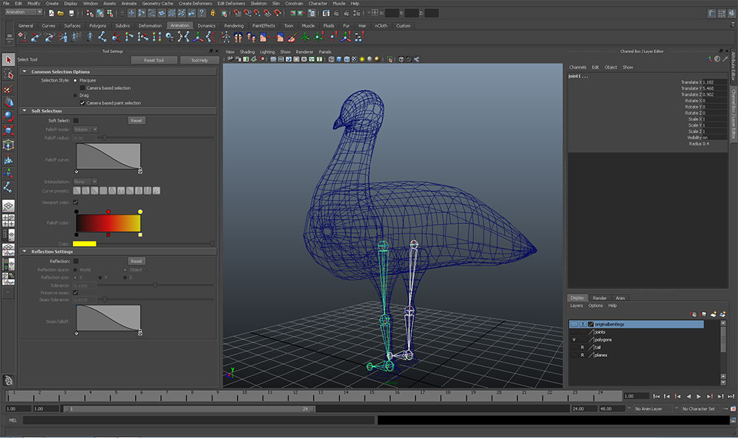Pick the Scale tool in the toolbox
The width and height of the screenshot is (738, 438).
[9, 130]
